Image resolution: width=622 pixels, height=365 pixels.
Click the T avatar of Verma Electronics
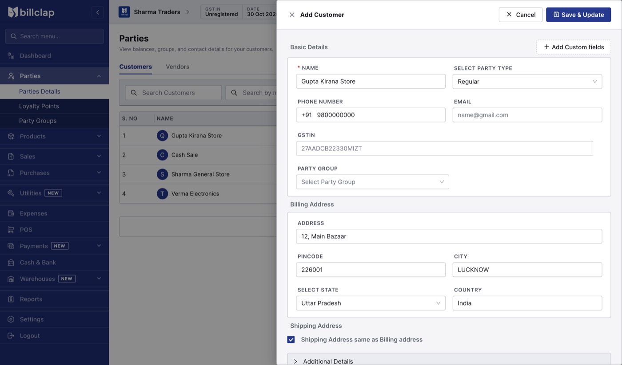pyautogui.click(x=162, y=193)
